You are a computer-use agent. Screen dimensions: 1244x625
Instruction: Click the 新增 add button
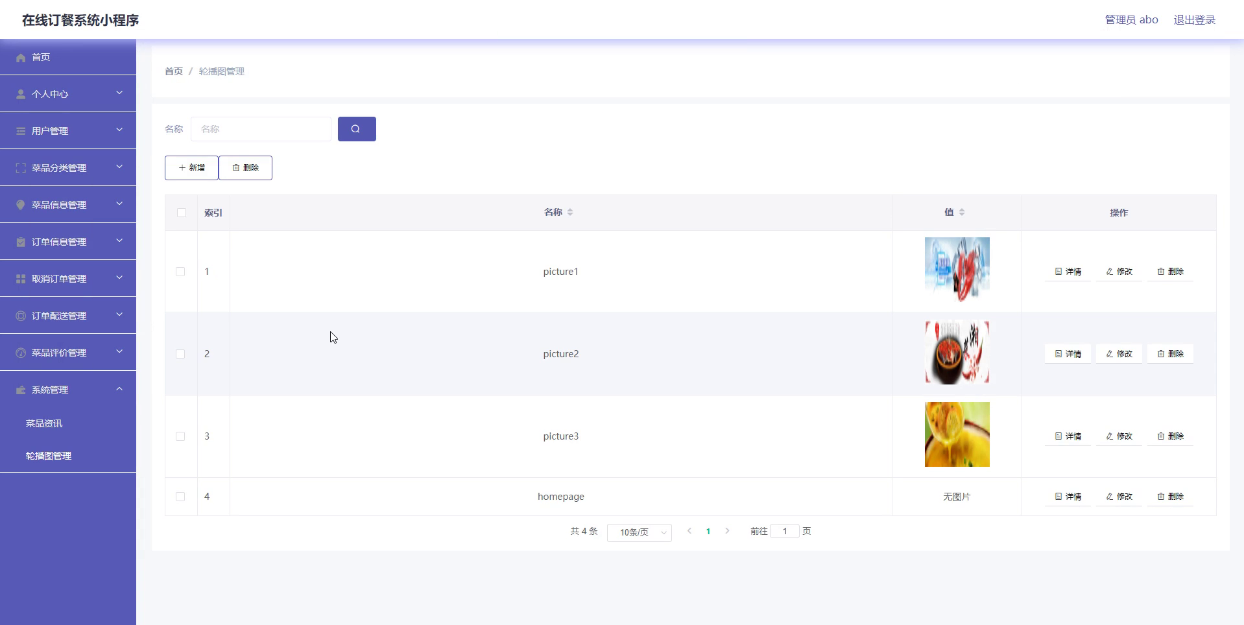point(191,168)
